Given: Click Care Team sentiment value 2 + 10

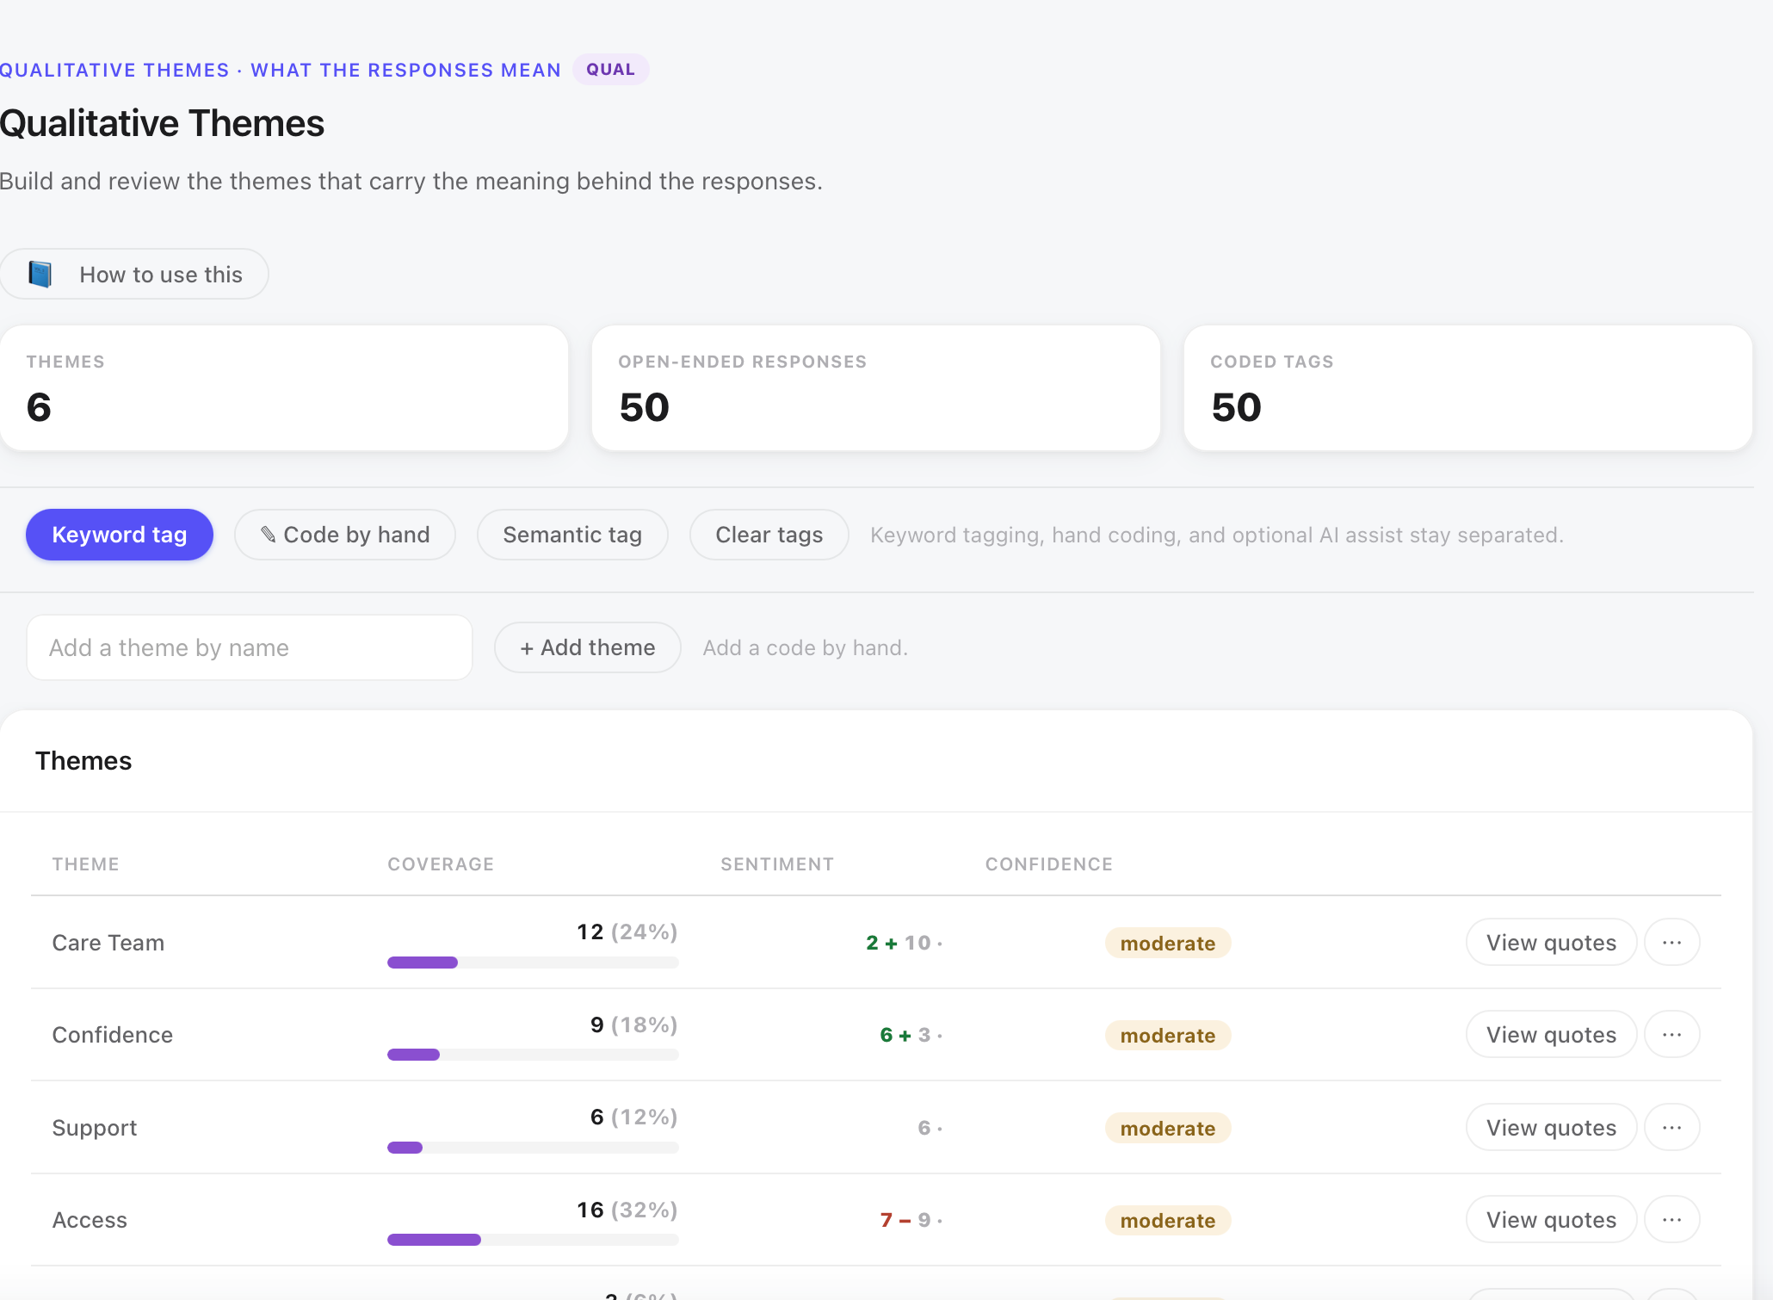Looking at the screenshot, I should tap(904, 943).
